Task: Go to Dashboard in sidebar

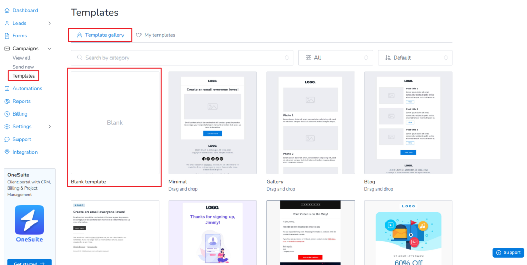Action: (25, 10)
